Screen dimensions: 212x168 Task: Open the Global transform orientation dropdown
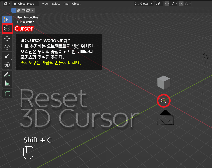click(x=144, y=4)
